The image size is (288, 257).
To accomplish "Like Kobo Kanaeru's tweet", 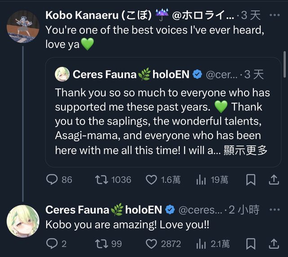I will click(x=151, y=180).
